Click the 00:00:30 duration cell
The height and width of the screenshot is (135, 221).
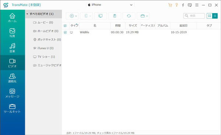(x=117, y=32)
